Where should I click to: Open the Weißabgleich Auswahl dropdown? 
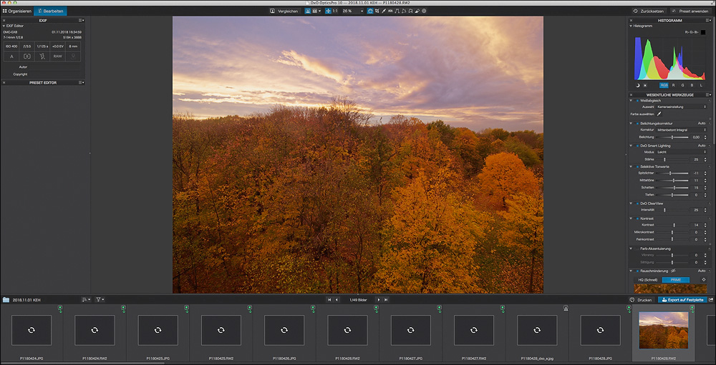[x=682, y=106]
